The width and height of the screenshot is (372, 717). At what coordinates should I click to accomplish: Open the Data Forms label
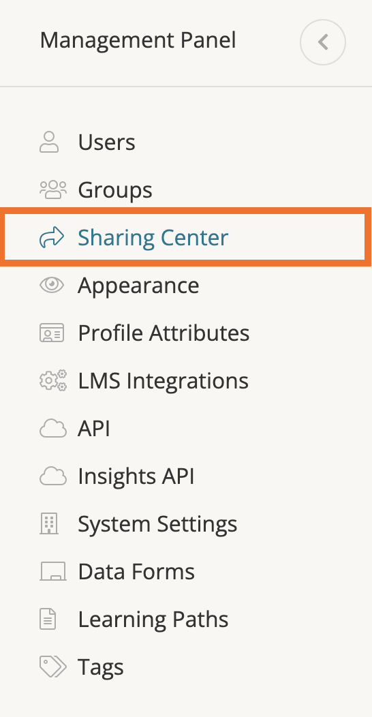coord(136,572)
